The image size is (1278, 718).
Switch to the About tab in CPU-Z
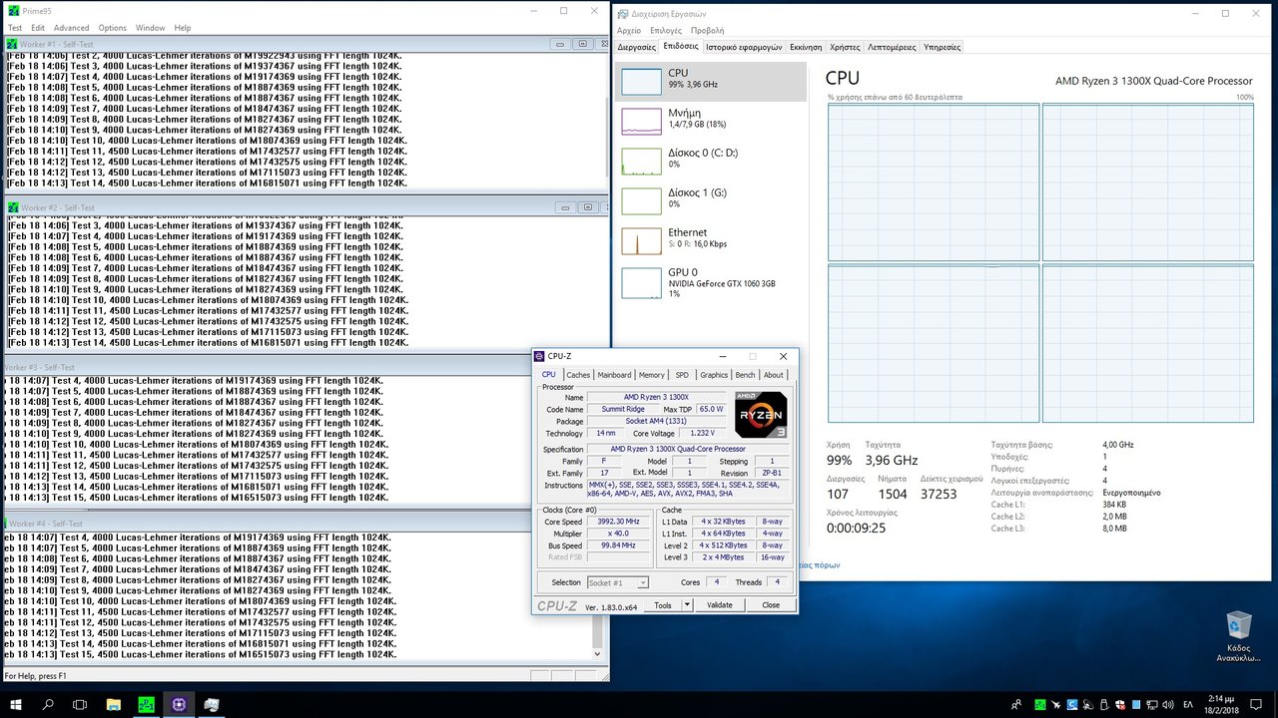click(774, 375)
